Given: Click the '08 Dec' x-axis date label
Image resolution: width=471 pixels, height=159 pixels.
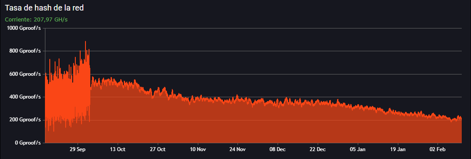Looking at the screenshot, I should pos(277,149).
